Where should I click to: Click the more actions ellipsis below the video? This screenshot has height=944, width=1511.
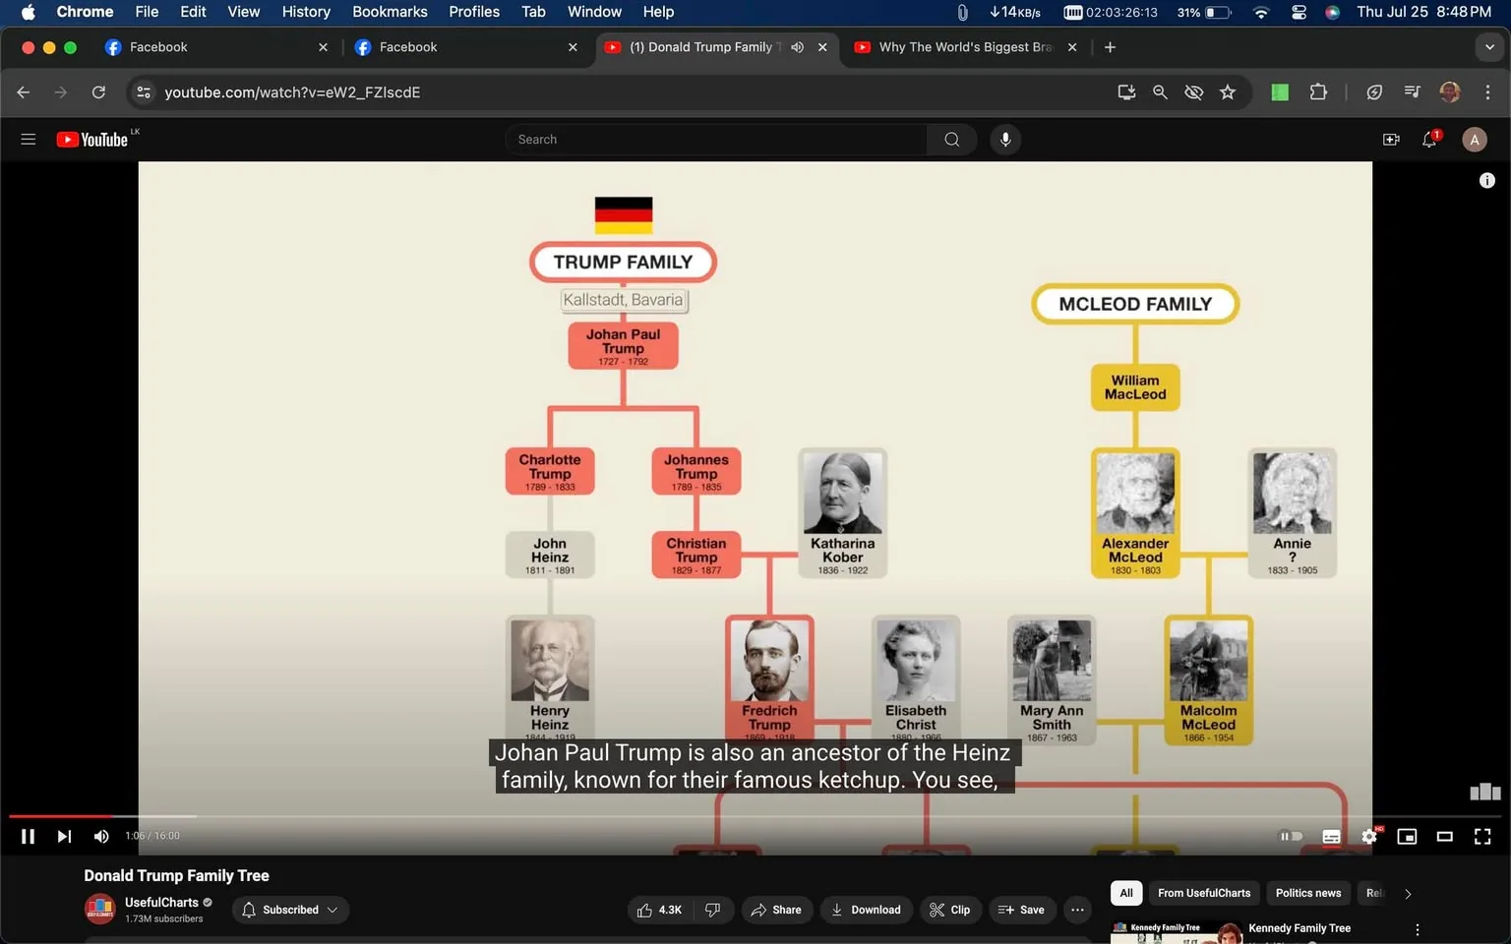click(x=1076, y=910)
